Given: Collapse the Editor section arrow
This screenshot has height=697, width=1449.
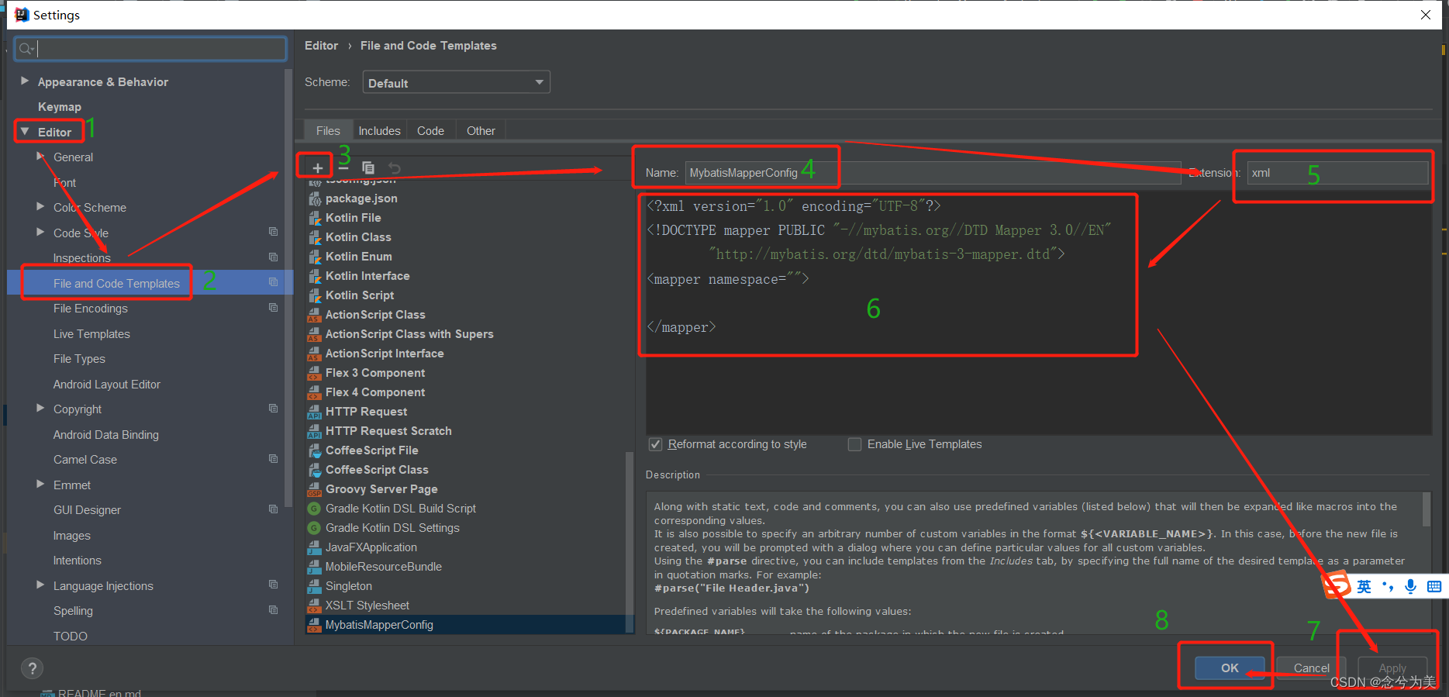Looking at the screenshot, I should 25,132.
